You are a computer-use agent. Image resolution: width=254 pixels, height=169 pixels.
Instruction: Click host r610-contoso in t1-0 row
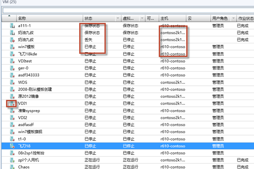tap(173, 139)
